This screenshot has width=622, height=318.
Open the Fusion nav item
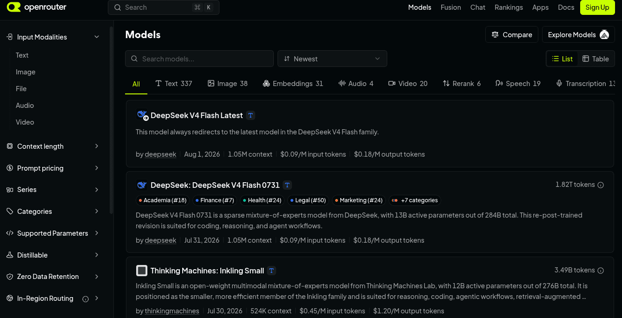pos(451,7)
